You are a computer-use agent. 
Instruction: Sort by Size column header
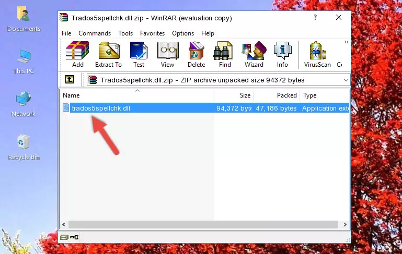pos(234,95)
